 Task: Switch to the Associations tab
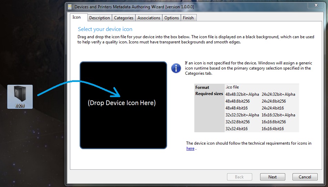[149, 18]
